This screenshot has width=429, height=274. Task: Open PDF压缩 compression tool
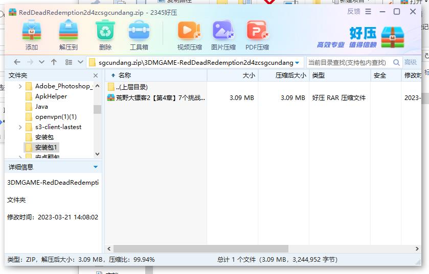pyautogui.click(x=257, y=31)
